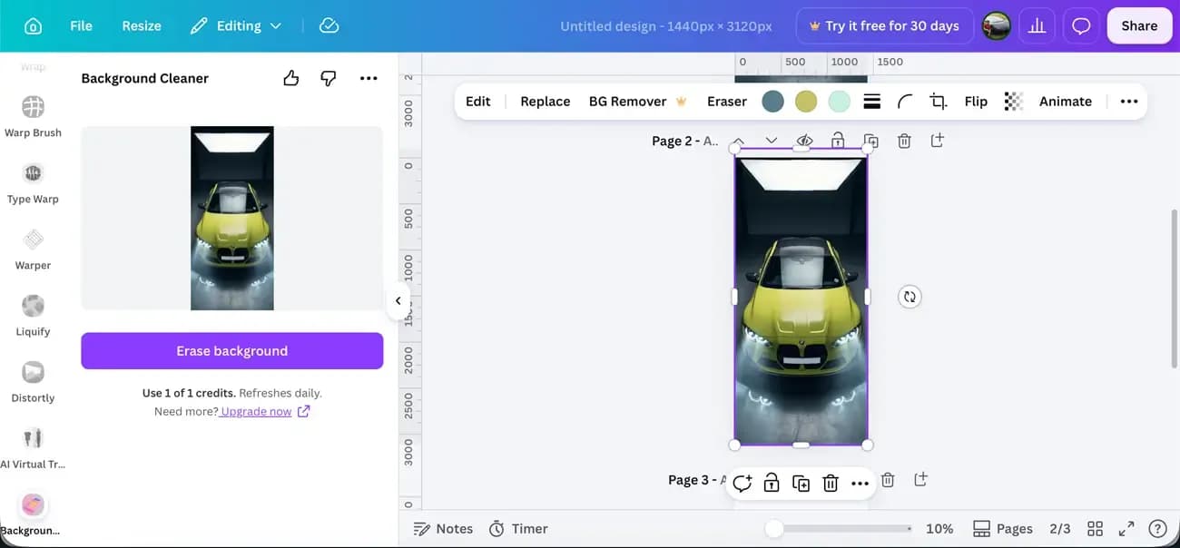Click Replace in the image toolbar
The width and height of the screenshot is (1180, 548).
coord(545,102)
